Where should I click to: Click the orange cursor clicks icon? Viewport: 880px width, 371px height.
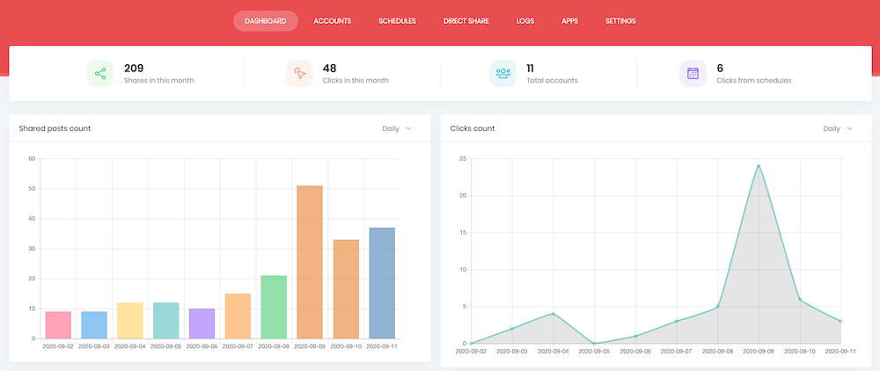(299, 74)
